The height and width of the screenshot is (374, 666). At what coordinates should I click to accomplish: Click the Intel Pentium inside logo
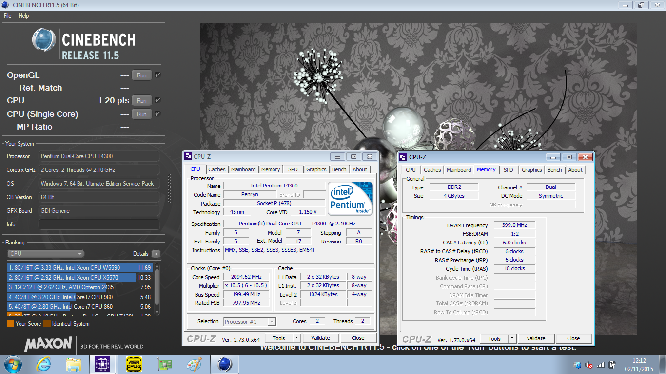pos(350,199)
